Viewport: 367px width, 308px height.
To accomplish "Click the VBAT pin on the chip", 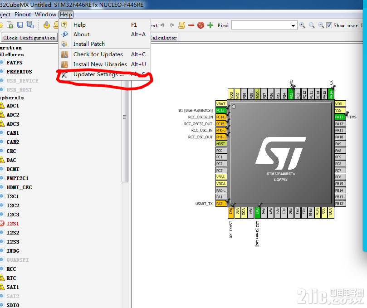I will (x=221, y=104).
